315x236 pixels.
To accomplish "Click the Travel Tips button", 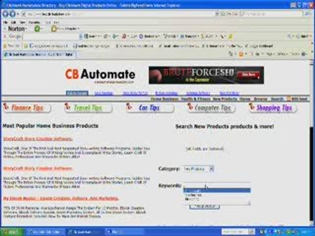I will [88, 108].
